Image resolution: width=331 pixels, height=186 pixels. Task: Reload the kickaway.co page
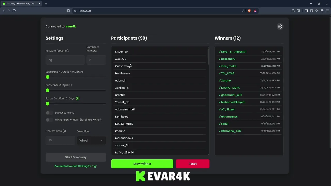click(14, 11)
